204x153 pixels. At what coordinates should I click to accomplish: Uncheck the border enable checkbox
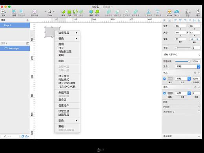(x=164, y=93)
